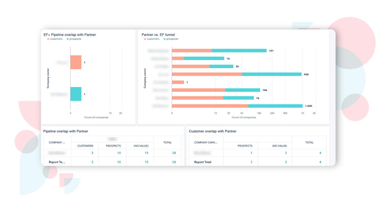Open no-value count 3 in Report Total row
379x210 pixels.
(286, 162)
